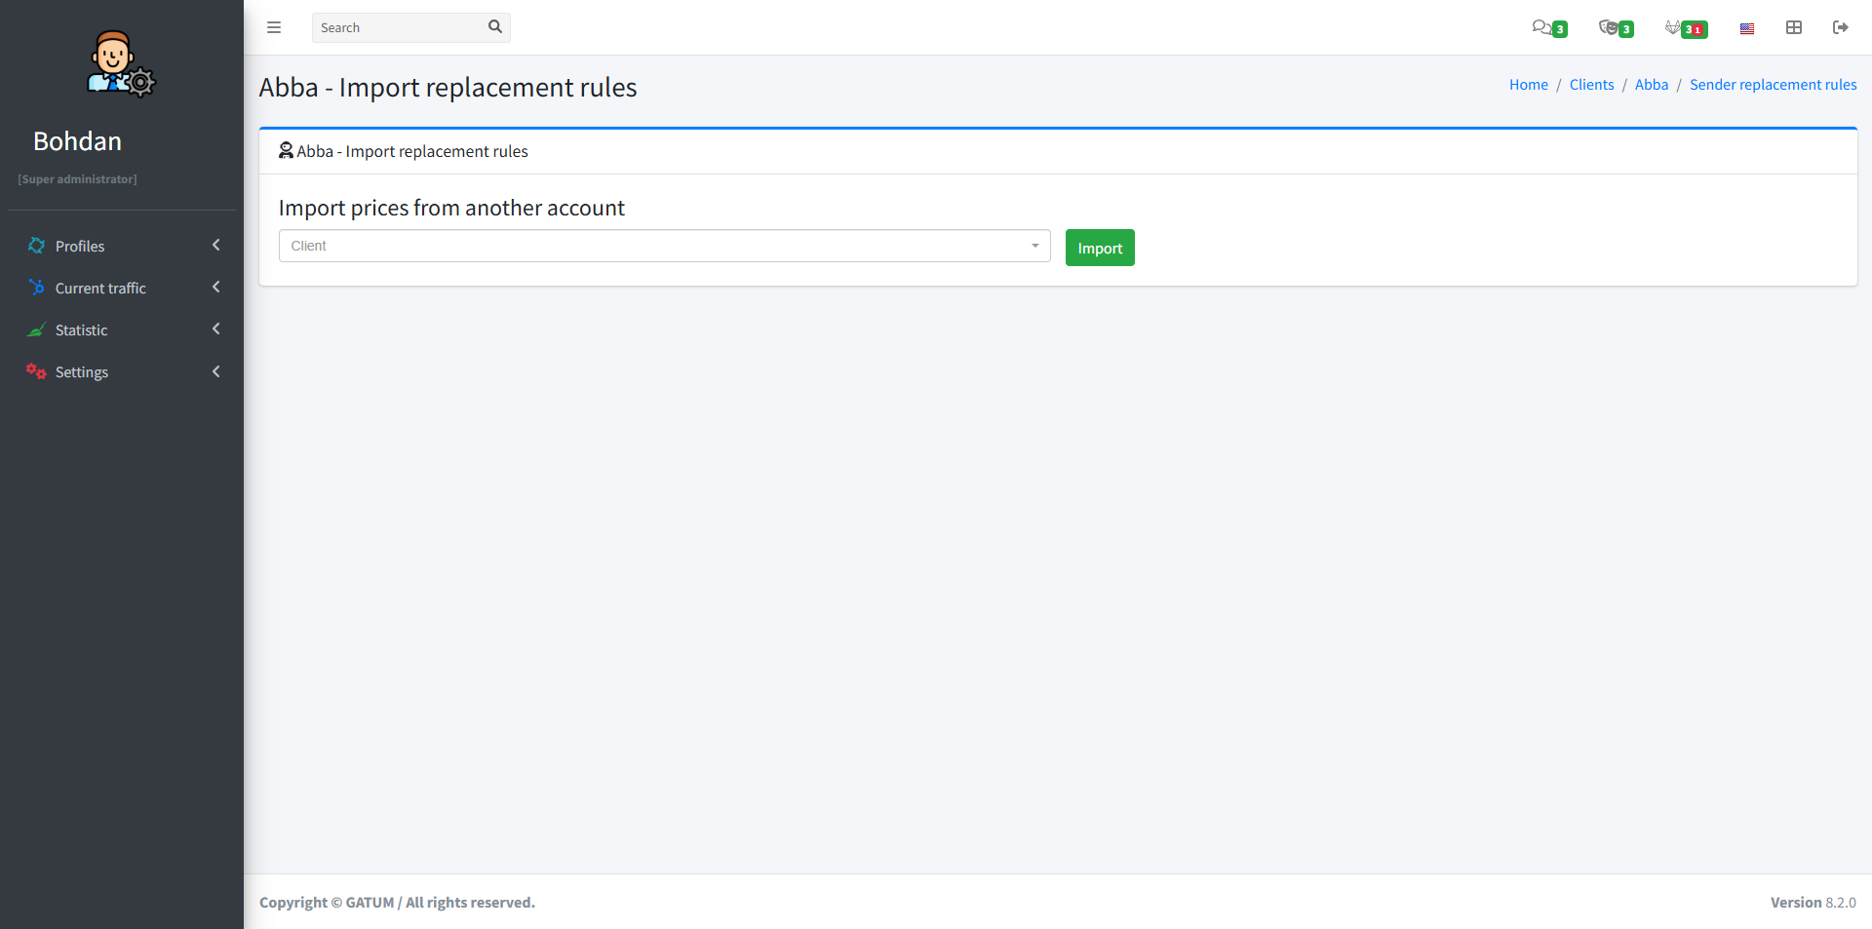Navigate to Abba breadcrumb link
This screenshot has height=929, width=1872.
1651,85
